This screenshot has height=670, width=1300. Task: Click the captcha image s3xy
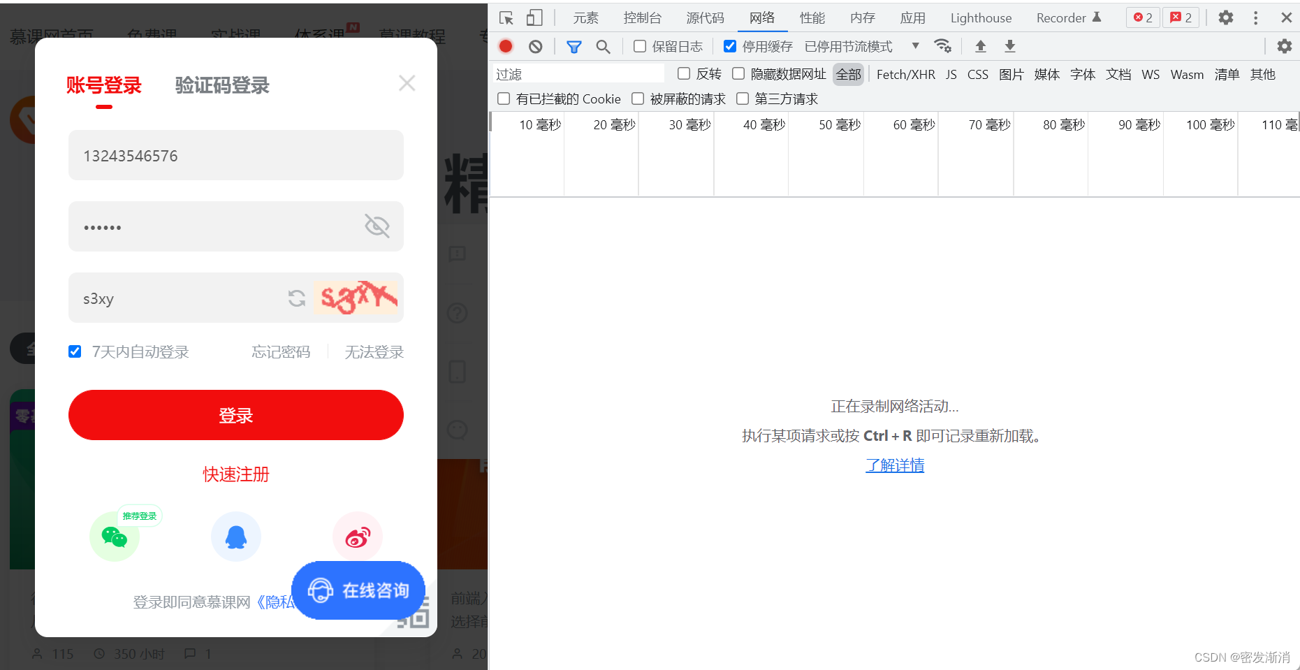[356, 298]
